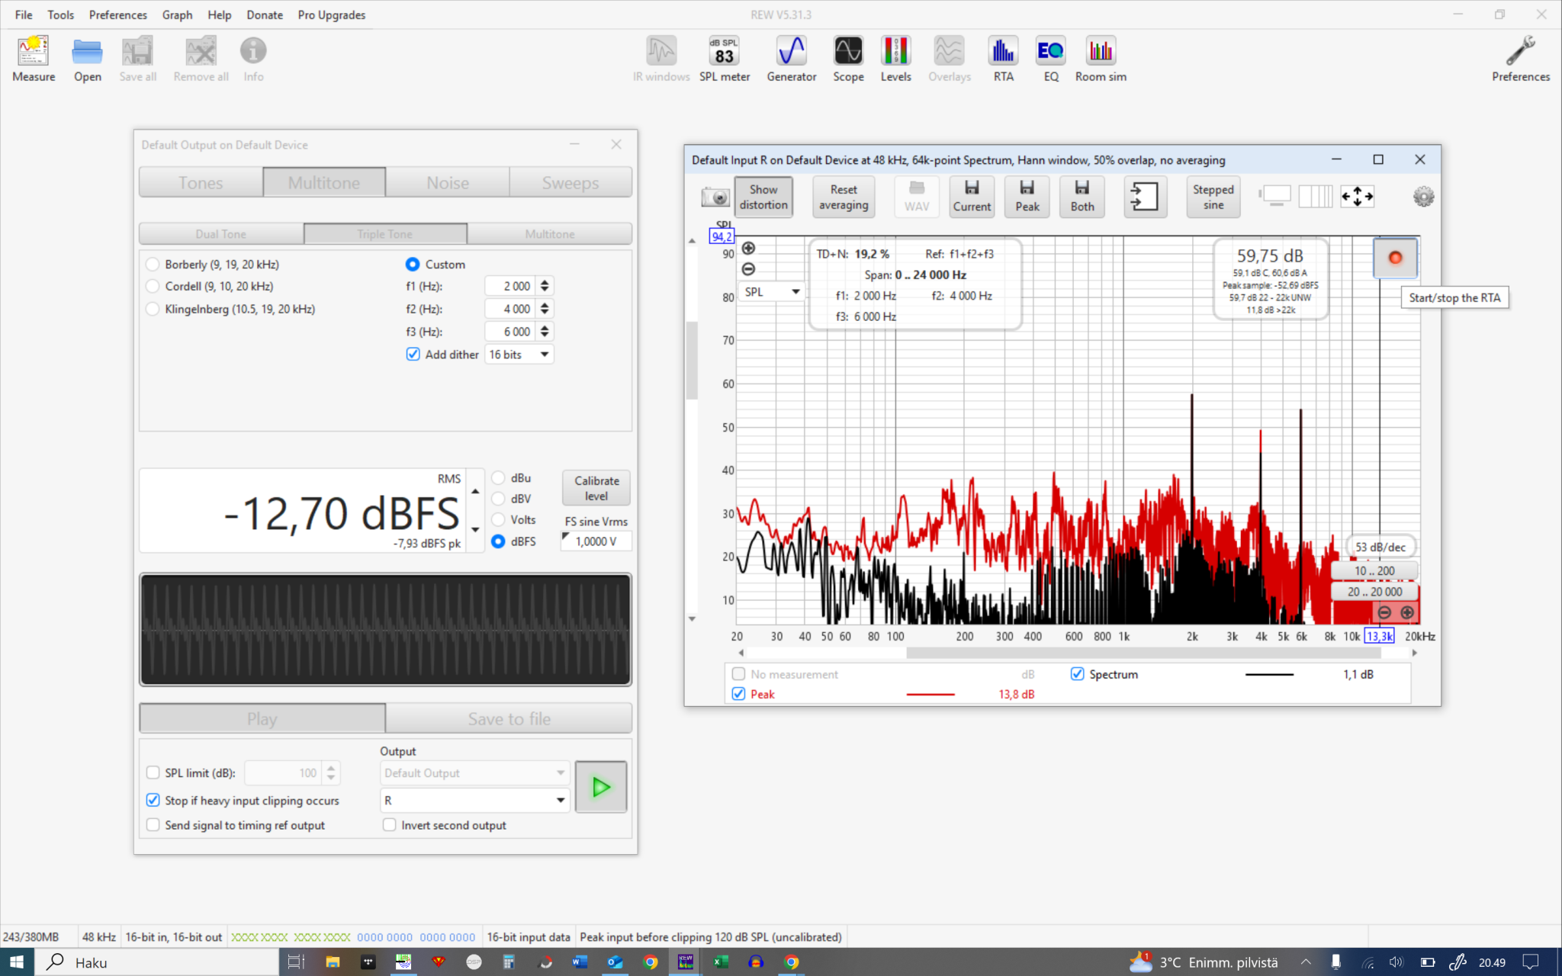1562x976 pixels.
Task: Zoom in vertical axis plus icon
Action: (x=748, y=248)
